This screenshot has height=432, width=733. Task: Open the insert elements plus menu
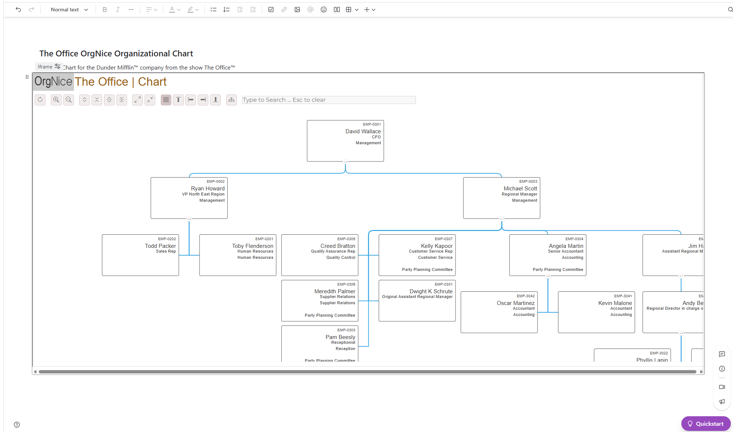(369, 10)
